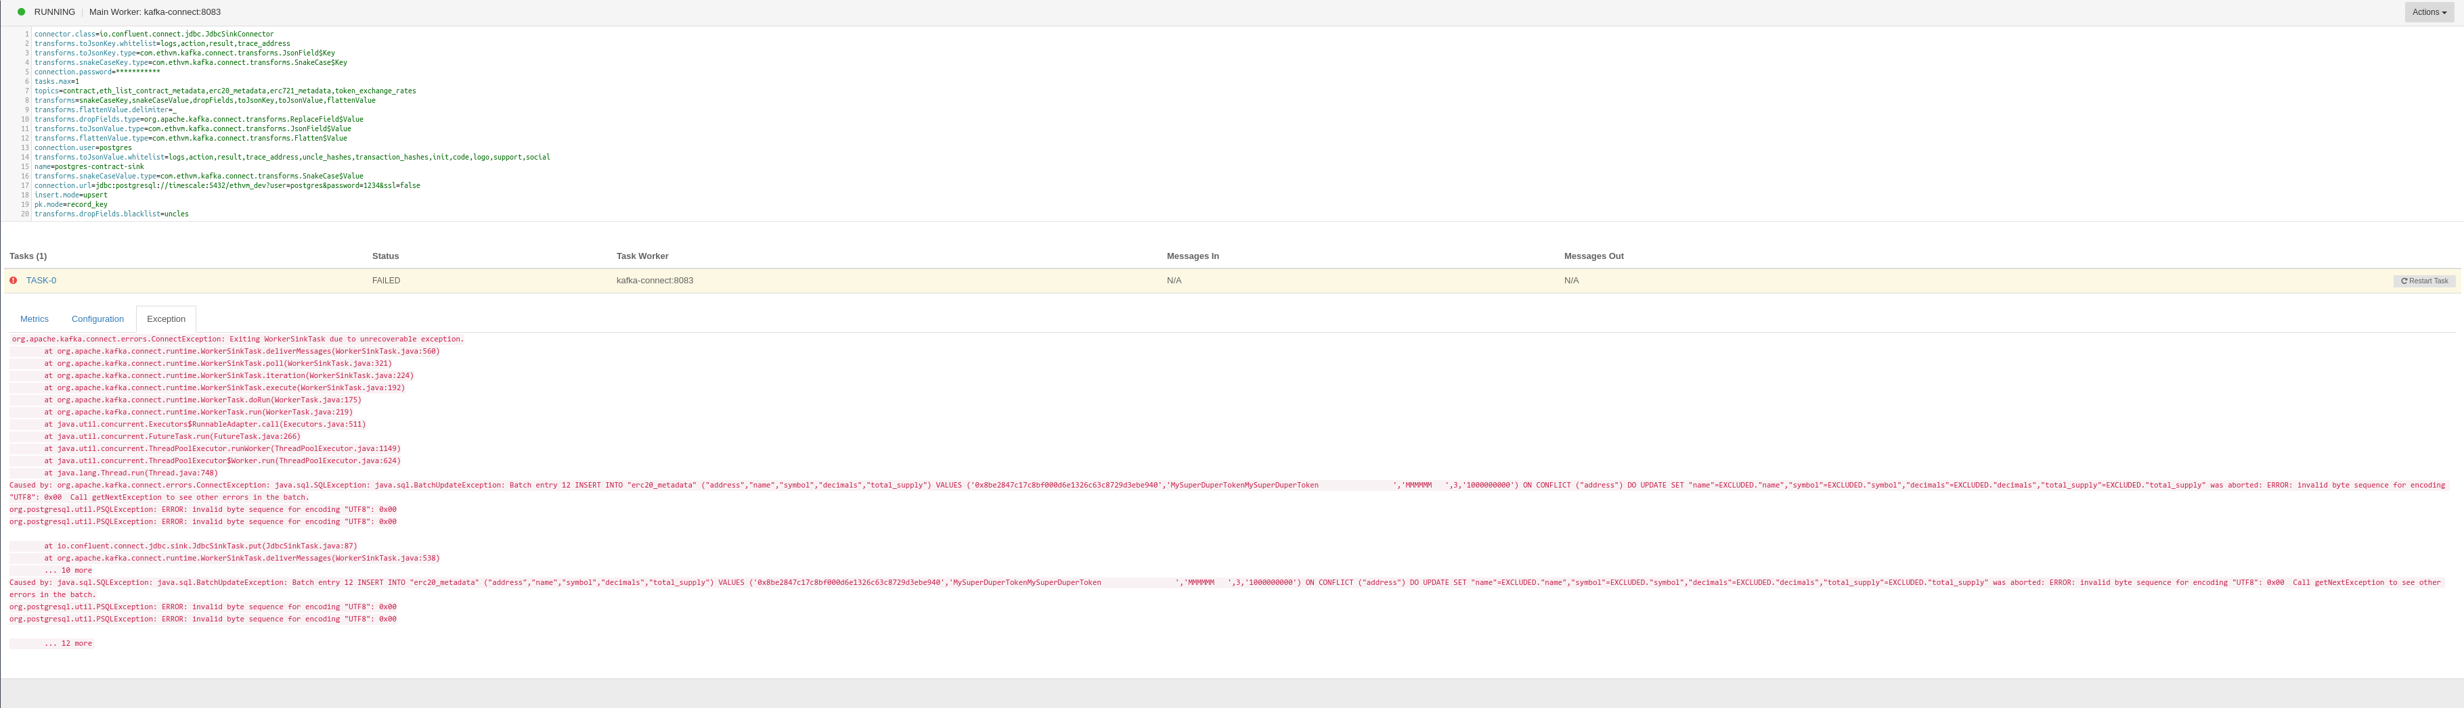Click the Task Worker column header
Viewport: 2464px width, 708px height.
(x=643, y=256)
